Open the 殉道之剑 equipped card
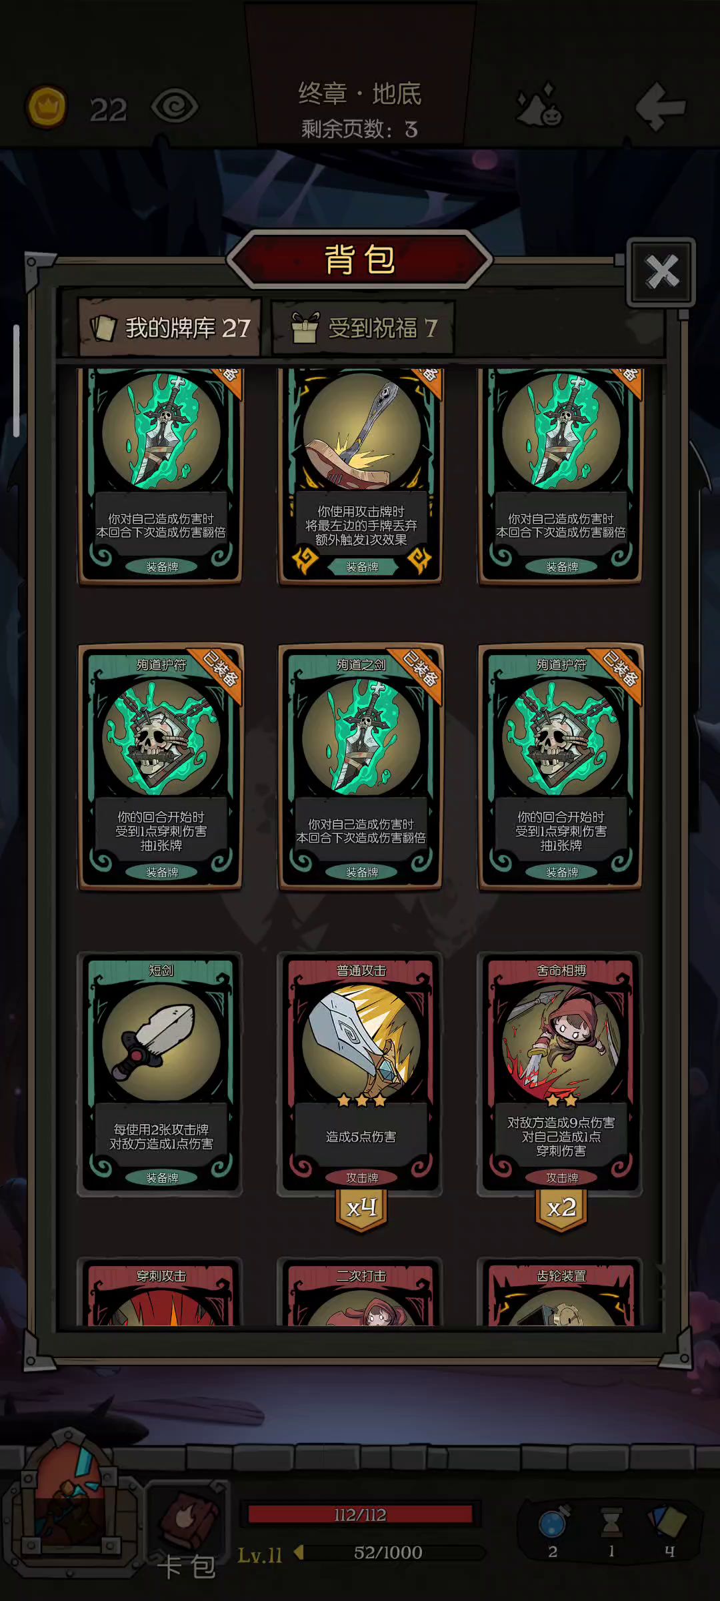The width and height of the screenshot is (720, 1601). pos(361,766)
